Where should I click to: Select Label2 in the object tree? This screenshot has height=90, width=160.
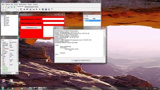pyautogui.click(x=7, y=20)
